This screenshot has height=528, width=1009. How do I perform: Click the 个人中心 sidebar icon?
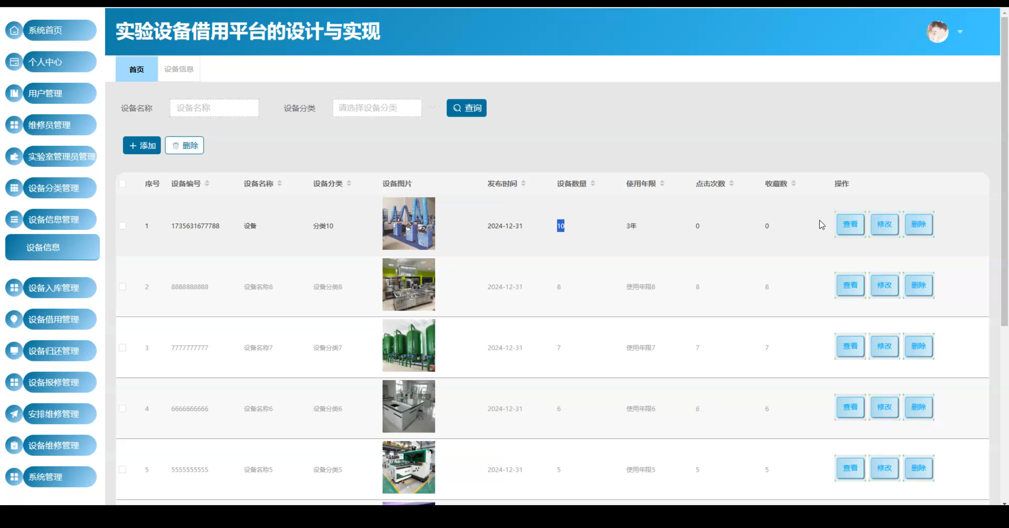point(14,62)
